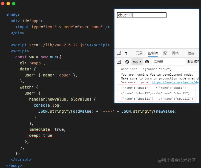Click the vue-2.6.12.js script src line
This screenshot has height=168, width=201.
pos(60,45)
